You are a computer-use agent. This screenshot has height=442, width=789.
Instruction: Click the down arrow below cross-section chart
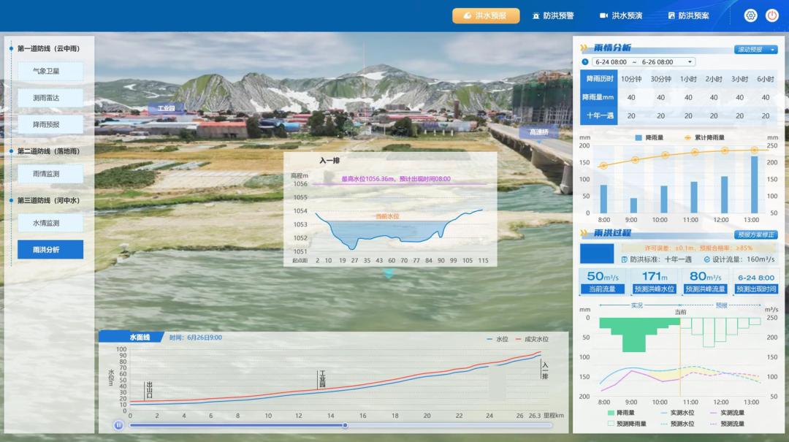point(389,274)
